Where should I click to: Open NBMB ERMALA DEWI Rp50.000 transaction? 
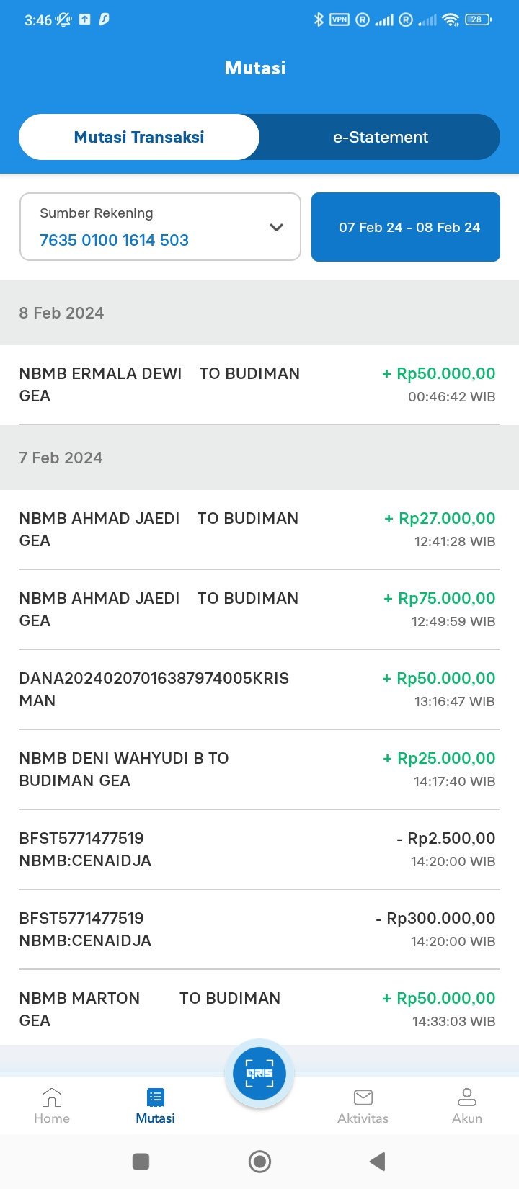[x=259, y=385]
